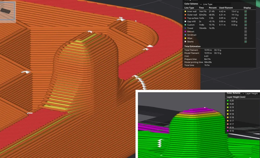Enable the Travel display checkbox

[245, 28]
